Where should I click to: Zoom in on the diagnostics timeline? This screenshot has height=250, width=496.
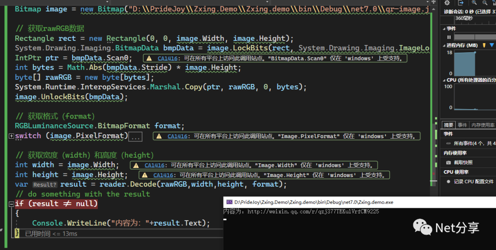coord(474,3)
